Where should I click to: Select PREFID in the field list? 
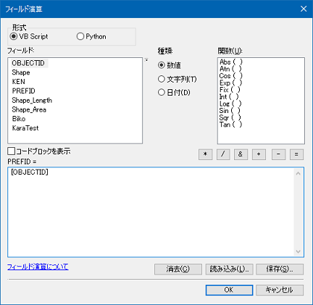pyautogui.click(x=24, y=91)
